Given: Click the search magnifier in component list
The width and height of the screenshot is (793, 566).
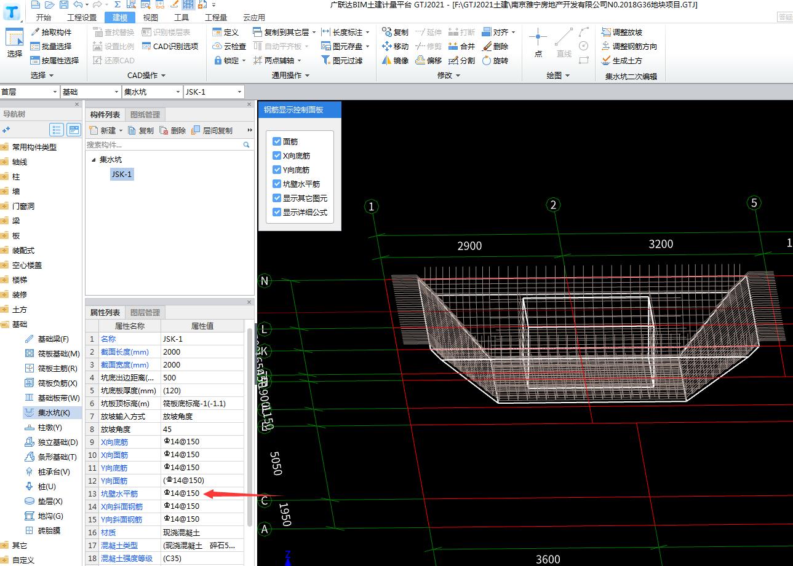Looking at the screenshot, I should (x=247, y=145).
